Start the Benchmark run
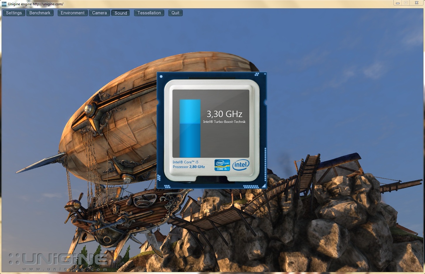This screenshot has height=274, width=425. (40, 13)
